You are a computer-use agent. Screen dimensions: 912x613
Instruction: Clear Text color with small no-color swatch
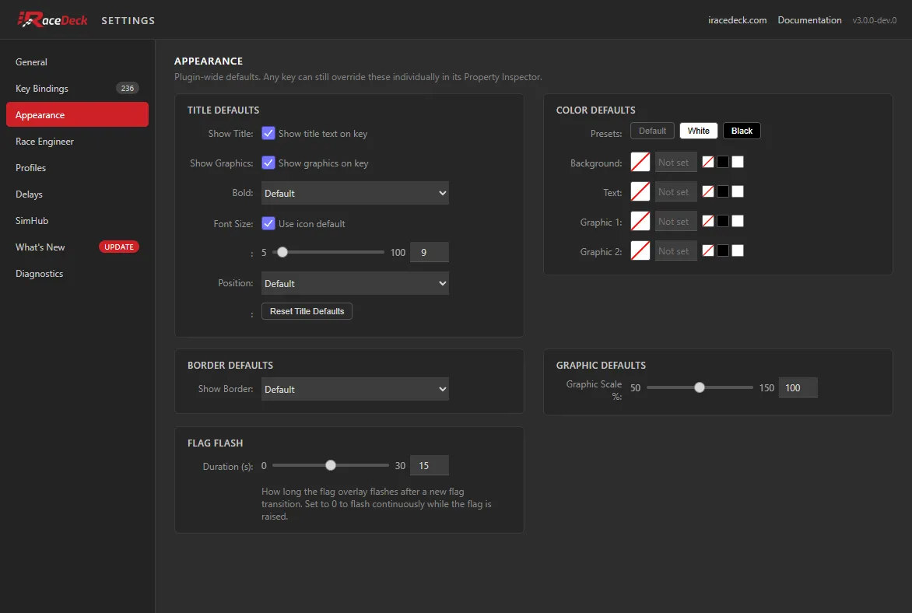click(x=708, y=191)
